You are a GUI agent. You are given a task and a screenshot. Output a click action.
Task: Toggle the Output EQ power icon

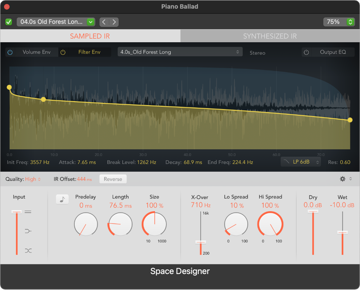click(x=306, y=52)
